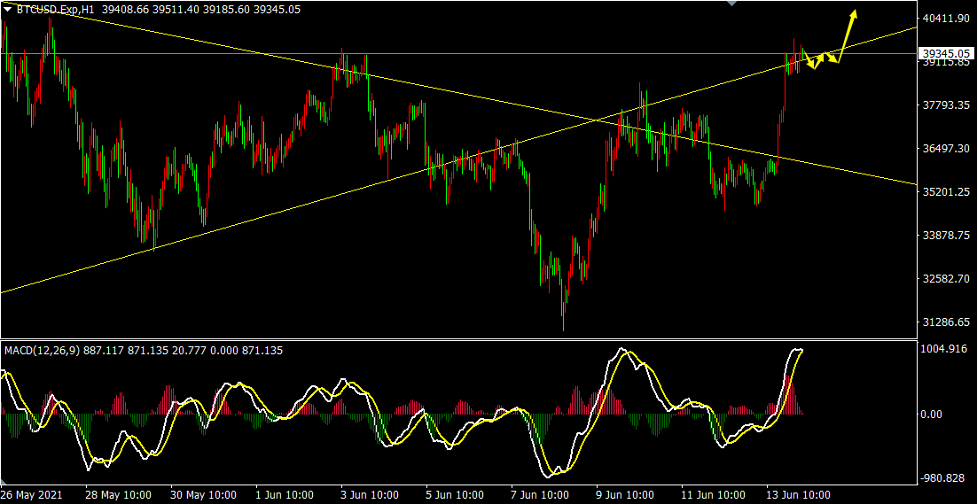Click the large upward yellow arrow tip

(855, 12)
